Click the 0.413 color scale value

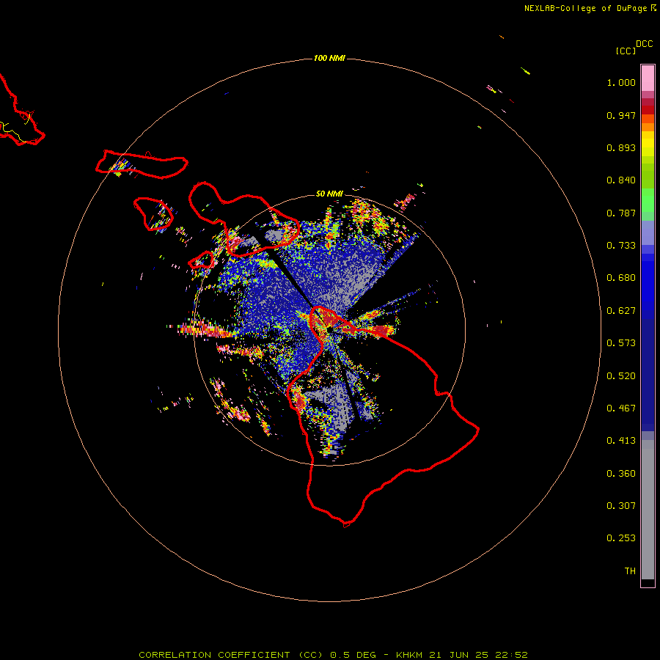[621, 441]
